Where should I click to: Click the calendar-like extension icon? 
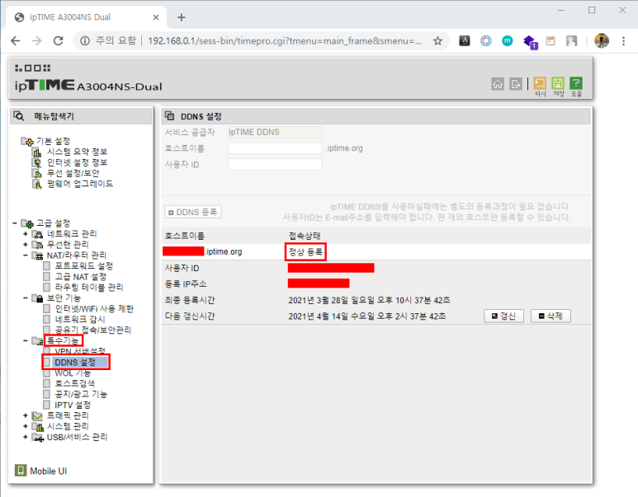(551, 40)
